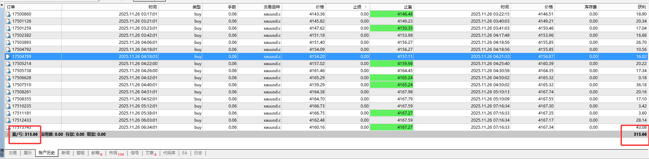The image size is (649, 159).
Task: Click the profit value 3.42
Action: (x=643, y=106)
